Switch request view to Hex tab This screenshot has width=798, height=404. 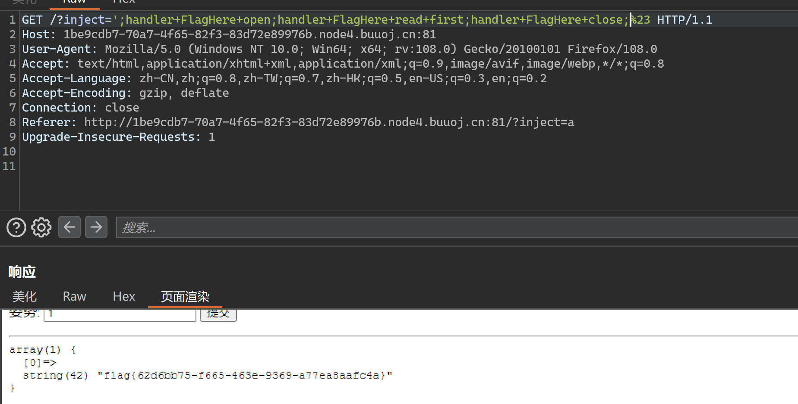(x=124, y=2)
